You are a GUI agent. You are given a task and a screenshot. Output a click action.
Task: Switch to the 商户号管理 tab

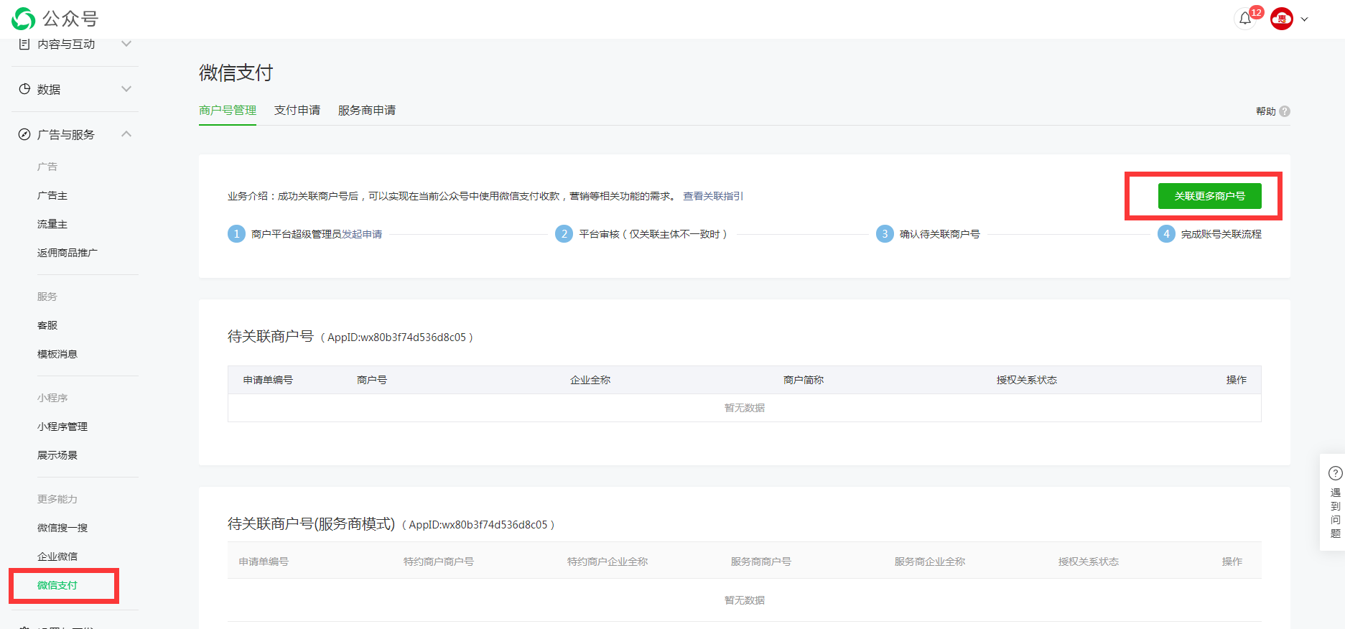point(228,110)
